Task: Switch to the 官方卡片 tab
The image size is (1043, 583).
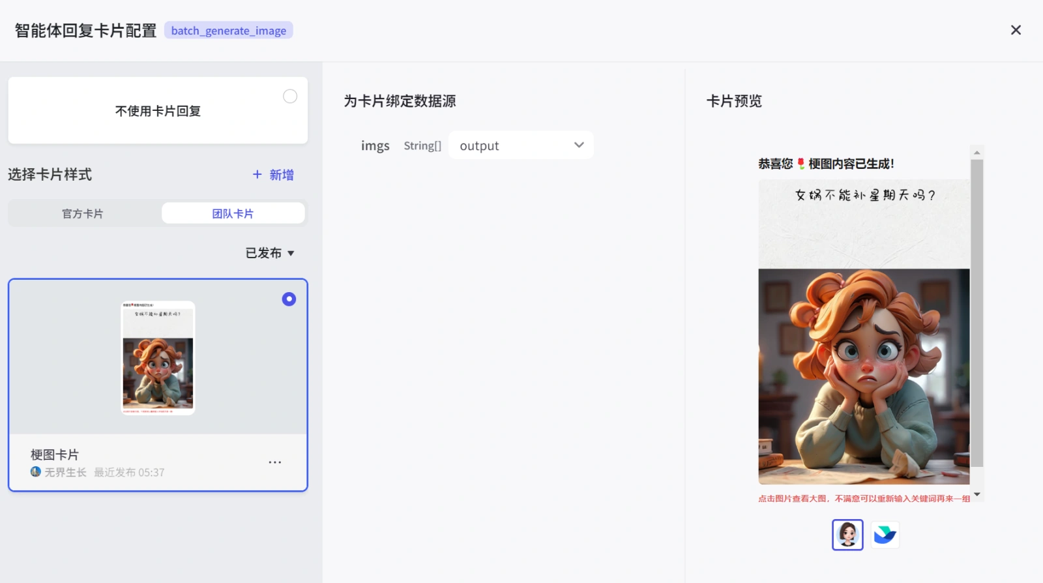Action: pyautogui.click(x=83, y=214)
